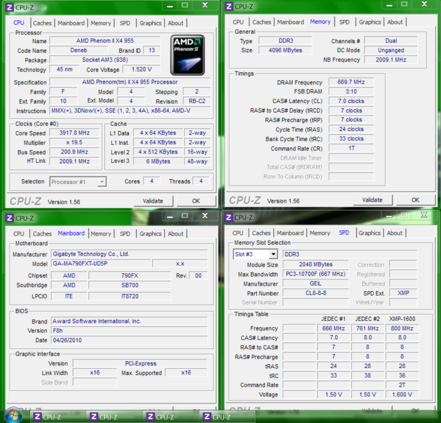Viewport: 441px width, 423px height.
Task: Select the About tab on the SPD window
Action: click(x=394, y=233)
